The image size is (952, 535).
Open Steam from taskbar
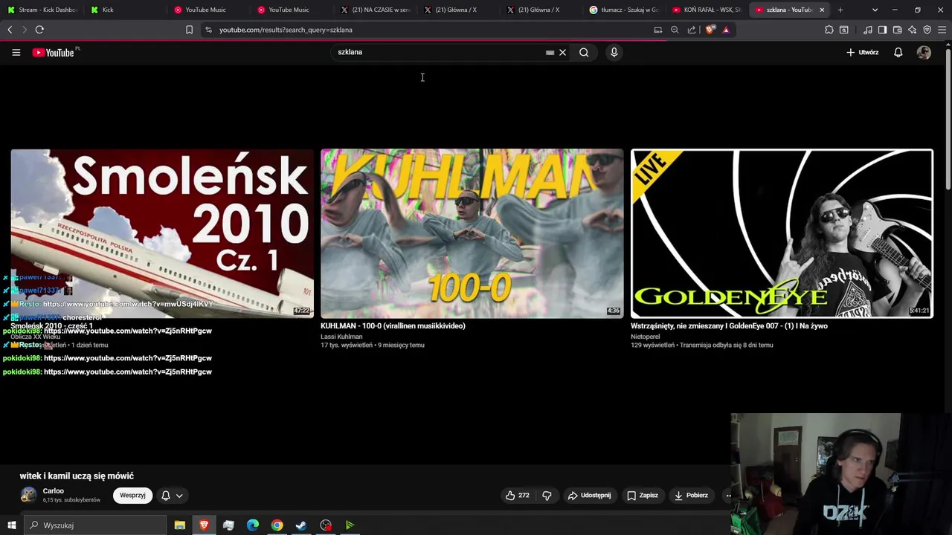pyautogui.click(x=301, y=525)
